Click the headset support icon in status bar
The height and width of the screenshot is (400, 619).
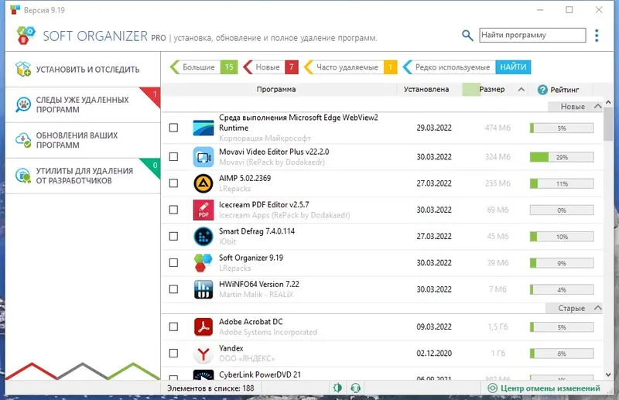(355, 388)
